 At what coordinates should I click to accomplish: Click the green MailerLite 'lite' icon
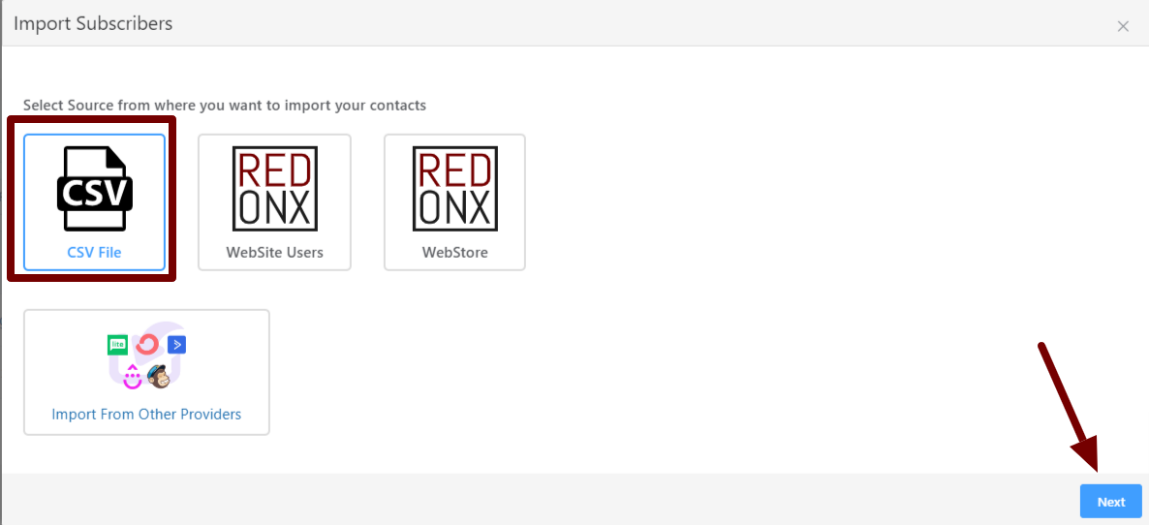[118, 344]
